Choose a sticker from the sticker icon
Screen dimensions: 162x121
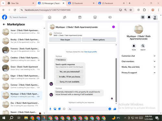point(60,109)
